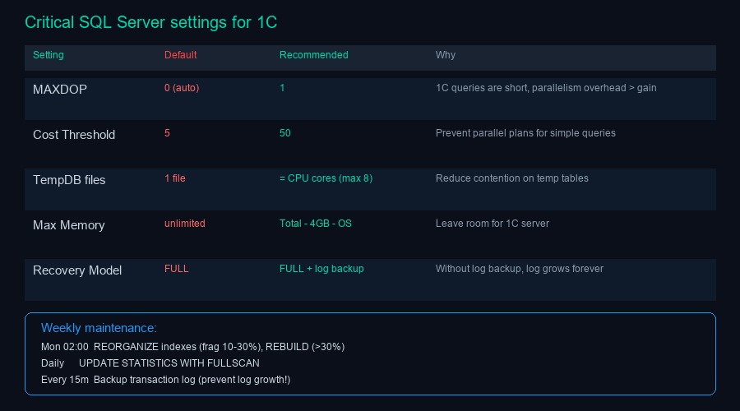
Task: Click the Why column header
Action: (446, 55)
